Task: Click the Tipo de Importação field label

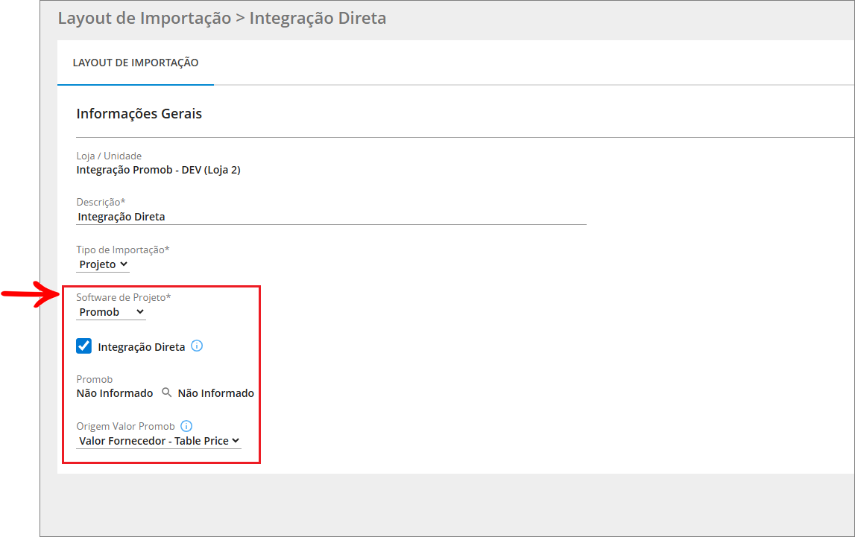Action: 123,250
